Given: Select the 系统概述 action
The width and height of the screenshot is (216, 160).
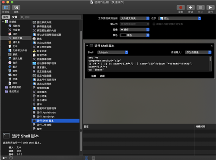Looking at the screenshot, I should pyautogui.click(x=40, y=92).
